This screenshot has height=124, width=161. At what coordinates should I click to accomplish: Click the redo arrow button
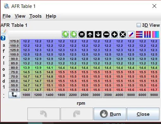77,114
